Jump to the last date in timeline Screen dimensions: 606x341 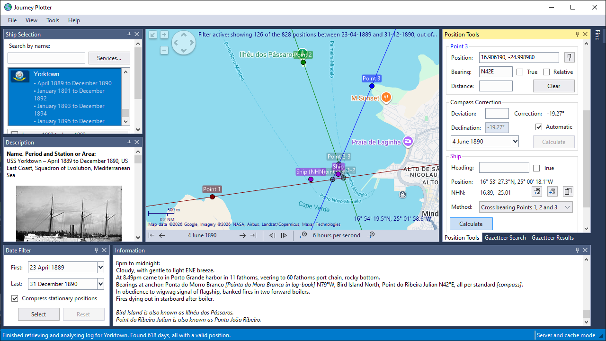(x=253, y=235)
